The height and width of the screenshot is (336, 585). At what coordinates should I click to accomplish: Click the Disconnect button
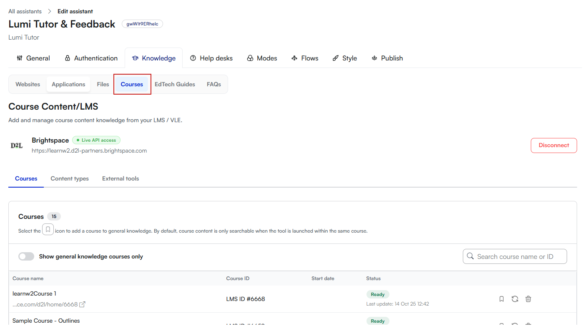pos(554,145)
